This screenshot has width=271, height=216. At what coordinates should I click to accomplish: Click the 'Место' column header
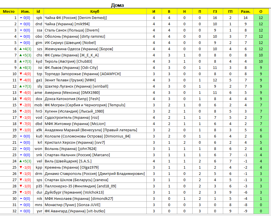tap(9, 12)
